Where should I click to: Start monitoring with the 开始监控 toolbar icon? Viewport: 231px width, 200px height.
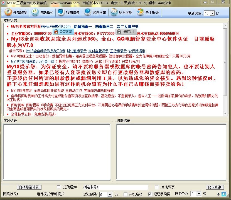coord(16,12)
